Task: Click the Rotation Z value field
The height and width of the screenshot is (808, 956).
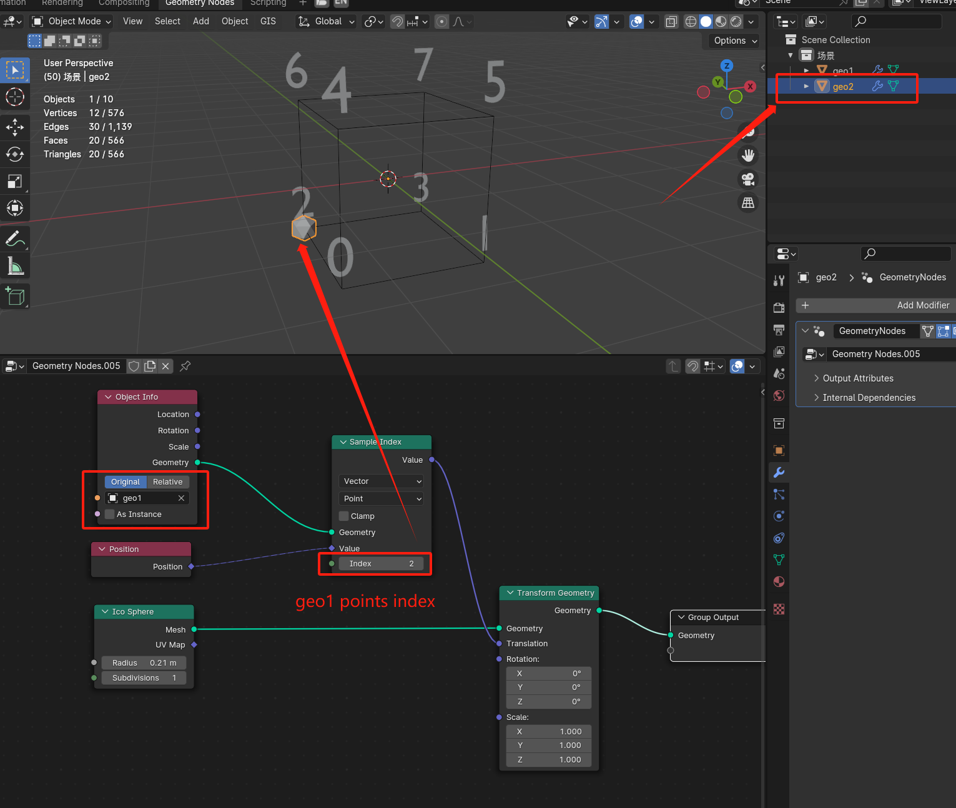Action: click(548, 702)
